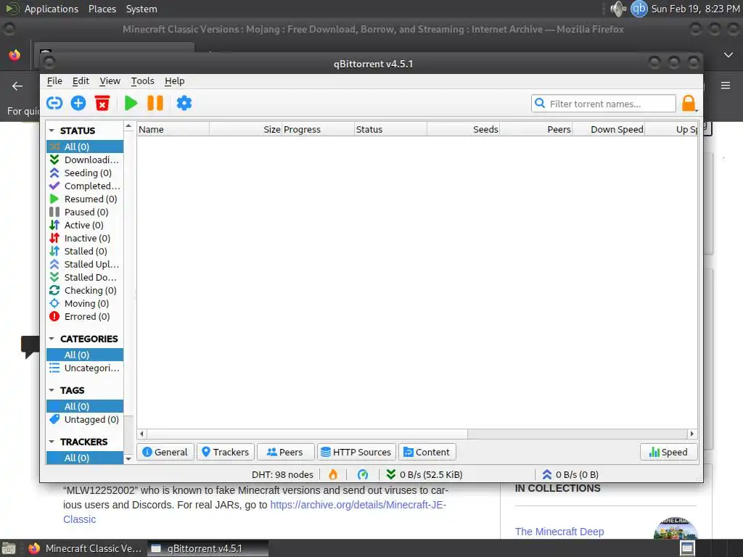
Task: Click the firewall flame status icon
Action: 333,474
